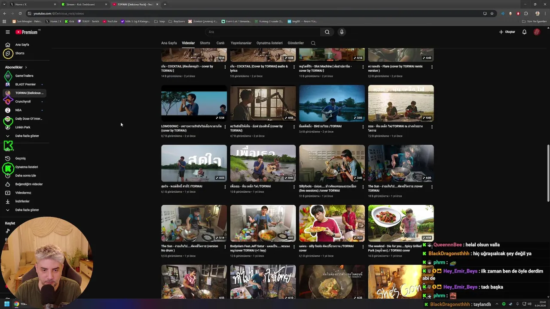Open Videolarınız page
Image resolution: width=550 pixels, height=309 pixels.
click(24, 193)
